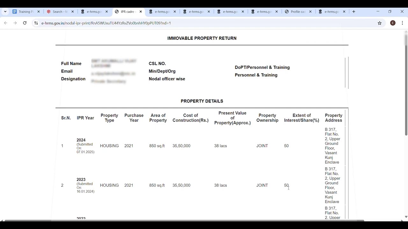This screenshot has width=408, height=229.
Task: Click Extent of Interest/Share(%) header
Action: 302,118
